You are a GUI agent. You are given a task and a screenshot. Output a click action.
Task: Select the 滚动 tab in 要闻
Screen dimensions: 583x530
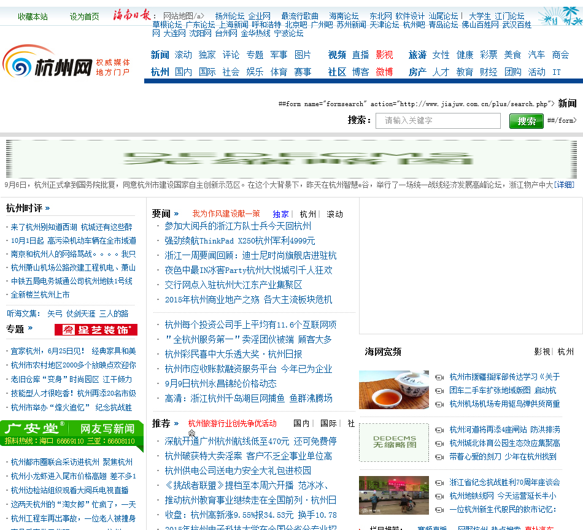coord(334,214)
